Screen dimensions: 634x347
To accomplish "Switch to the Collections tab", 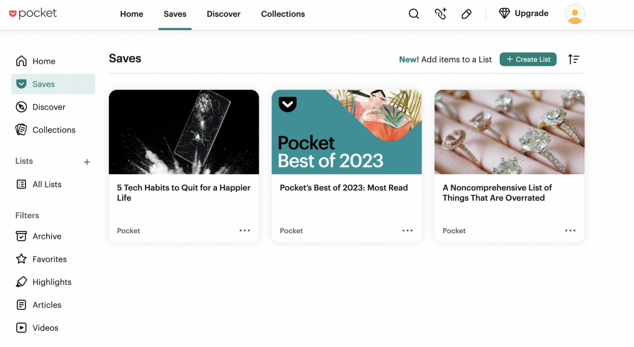I will coord(282,14).
